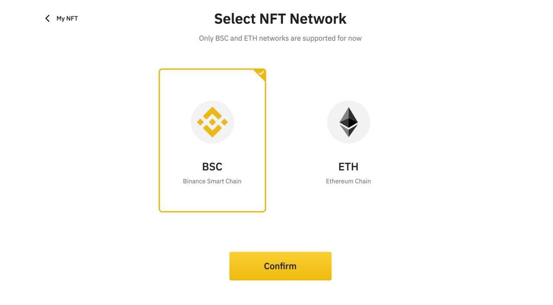The image size is (553, 305).
Task: Click the supported networks notice text
Action: (280, 38)
